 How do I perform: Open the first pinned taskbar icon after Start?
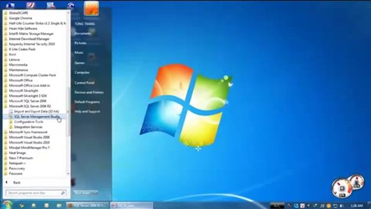pyautogui.click(x=21, y=206)
